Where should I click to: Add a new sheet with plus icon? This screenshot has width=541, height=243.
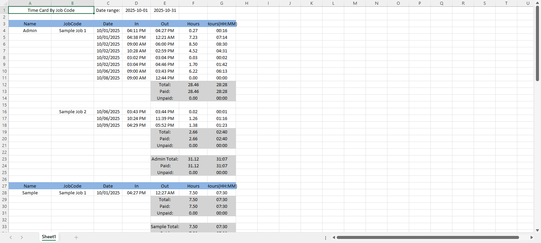[x=76, y=237]
